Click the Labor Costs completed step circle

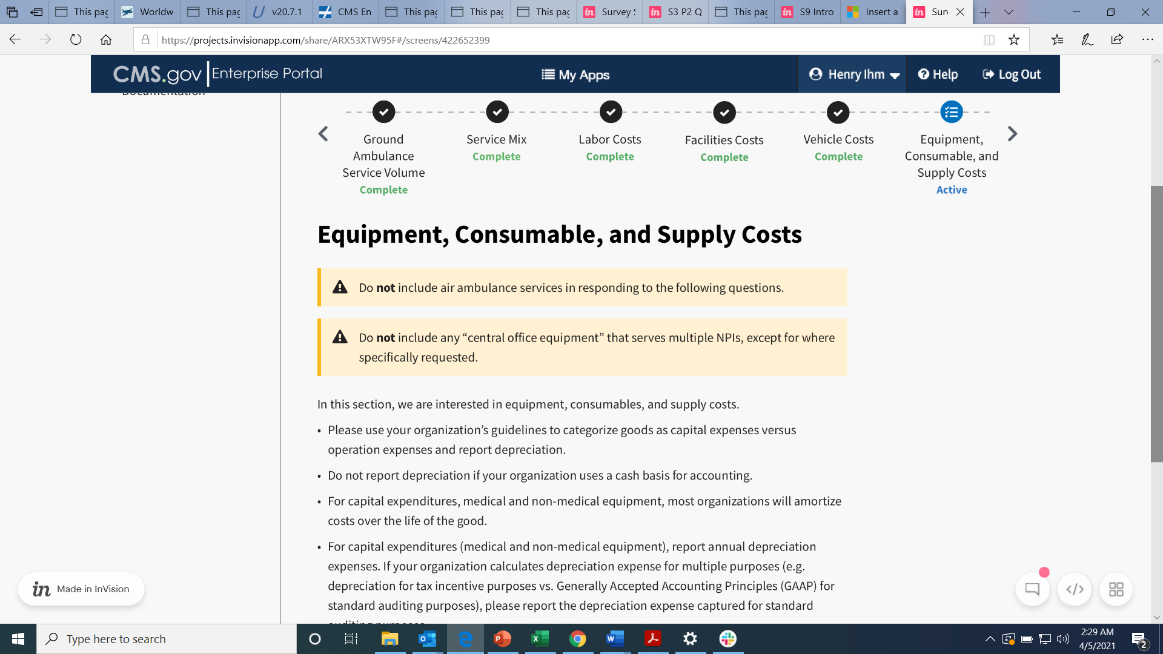pos(611,112)
